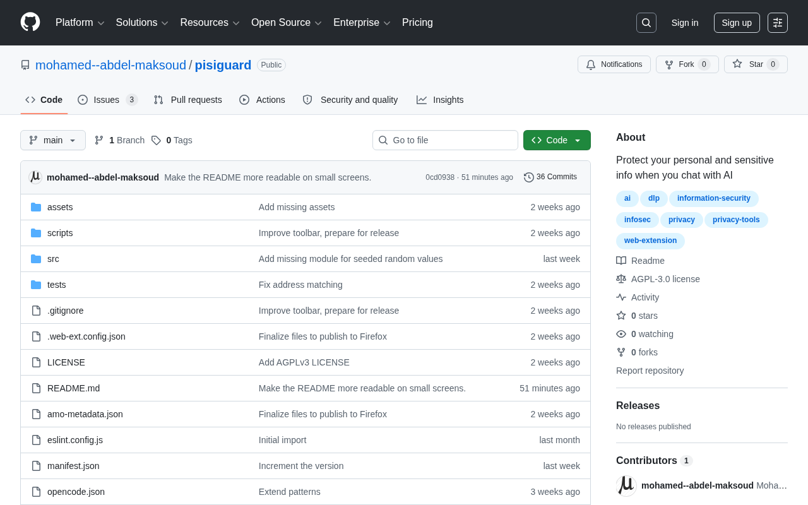
Task: Click the pulse icon beside Activity
Action: click(621, 297)
